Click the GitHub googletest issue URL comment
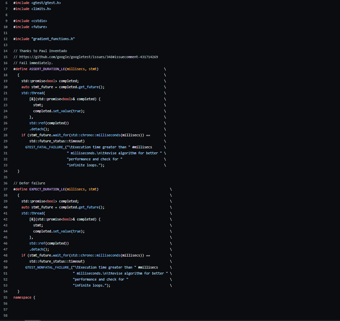340x321 pixels. click(85, 56)
